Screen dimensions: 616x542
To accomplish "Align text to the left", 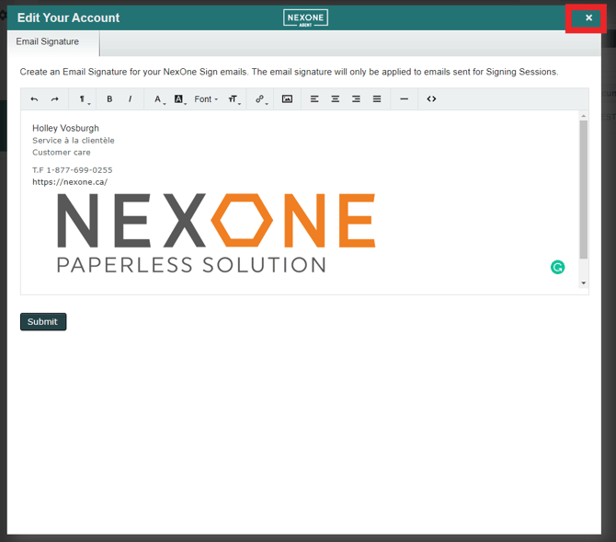I will tap(314, 99).
